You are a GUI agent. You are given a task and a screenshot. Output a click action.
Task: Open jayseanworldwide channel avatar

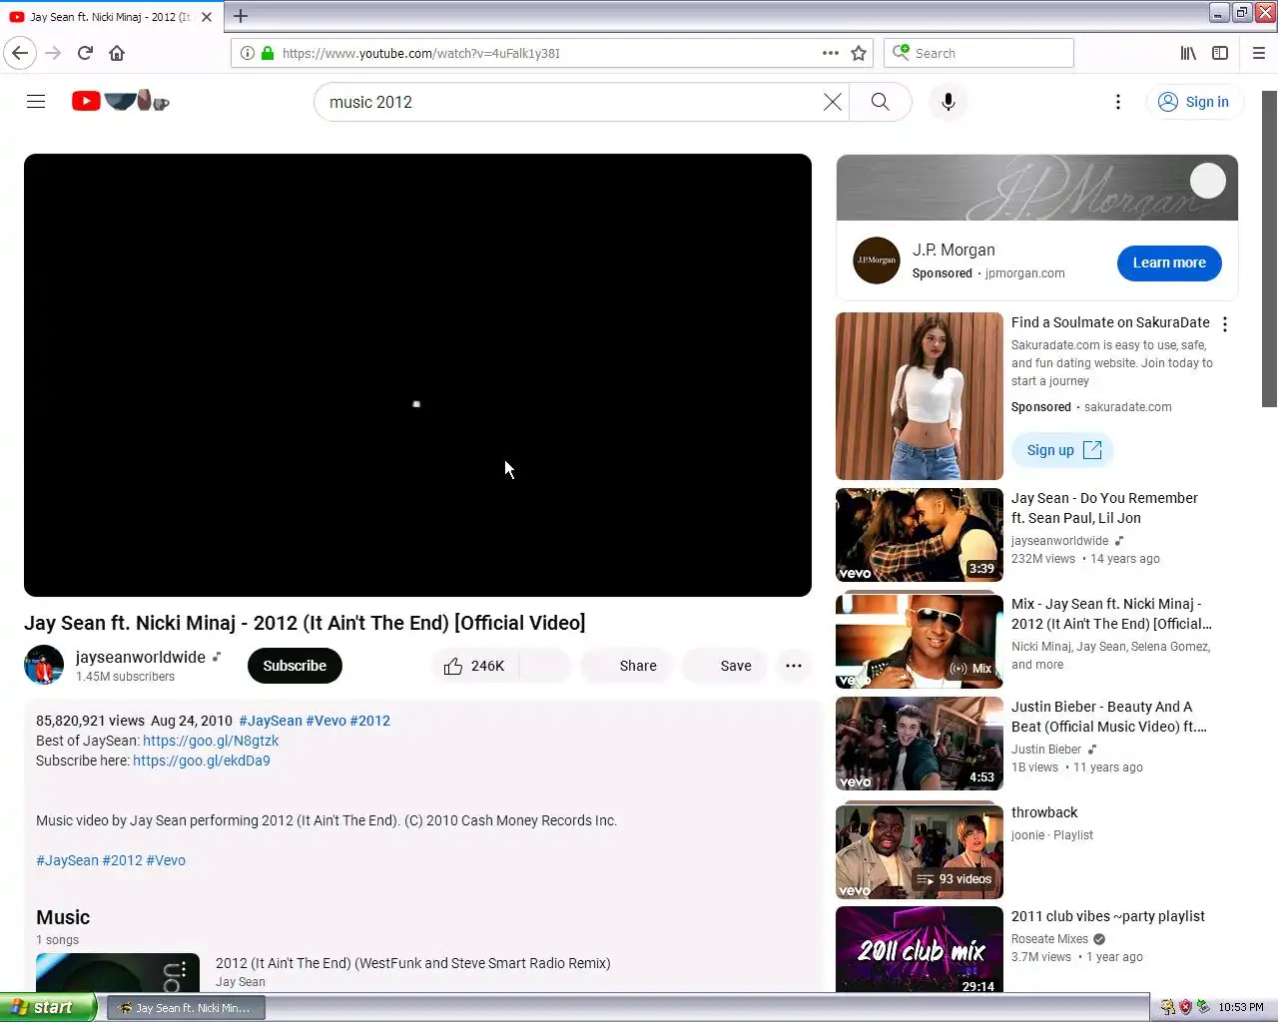(x=44, y=665)
